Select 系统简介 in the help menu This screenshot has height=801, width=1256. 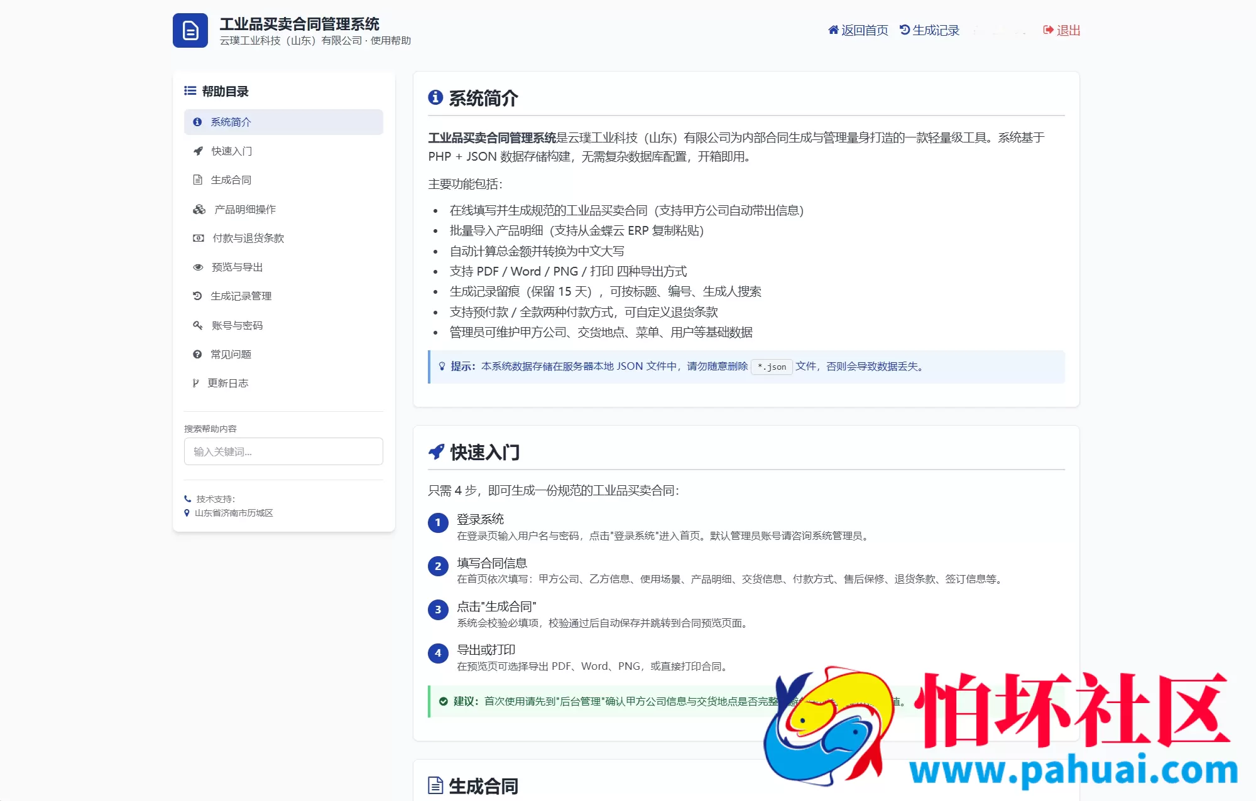(x=283, y=122)
